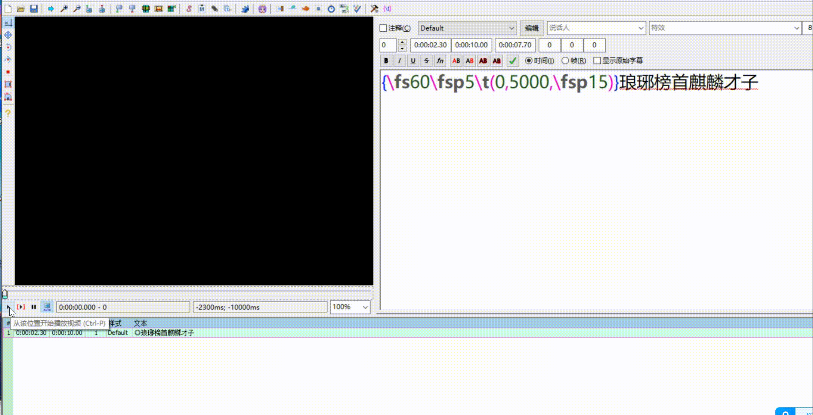Toggle bold formatting button
The height and width of the screenshot is (415, 813).
(386, 60)
